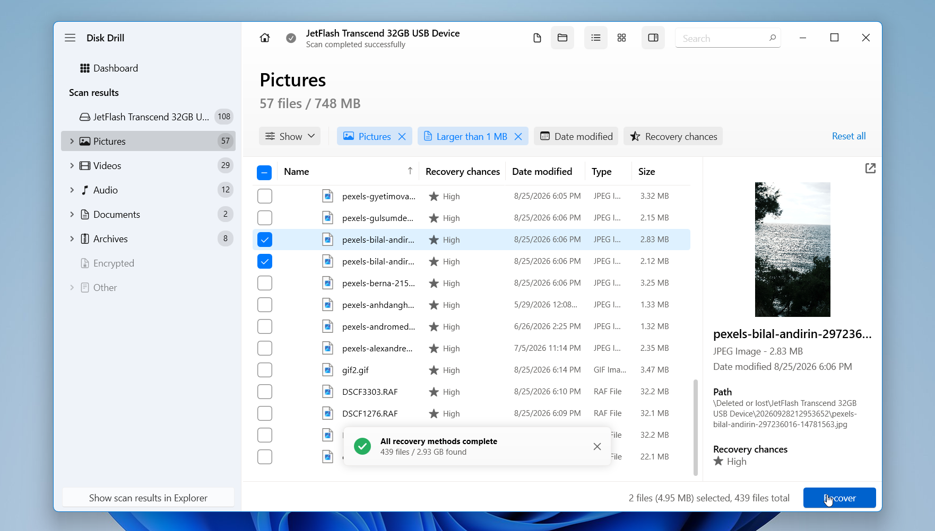This screenshot has width=935, height=531.
Task: Remove the Pictures filter chip
Action: pos(402,136)
